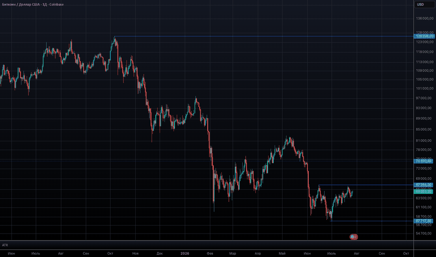This screenshot has height=257, width=436.
Task: Click the Апр label on the time axis
Action: click(x=258, y=253)
